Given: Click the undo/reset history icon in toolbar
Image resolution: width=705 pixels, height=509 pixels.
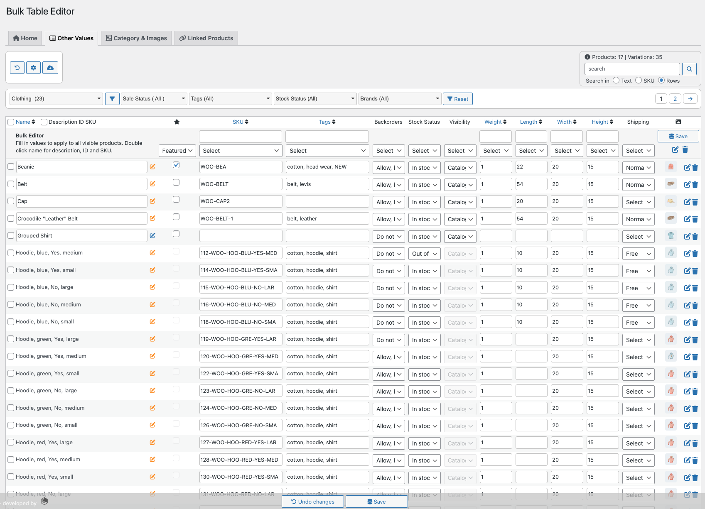Looking at the screenshot, I should 17,67.
